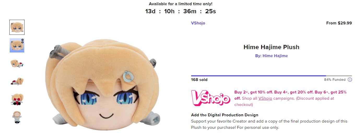Click the Hime Hajime Plush title
Image resolution: width=359 pixels, height=134 pixels.
point(271,47)
